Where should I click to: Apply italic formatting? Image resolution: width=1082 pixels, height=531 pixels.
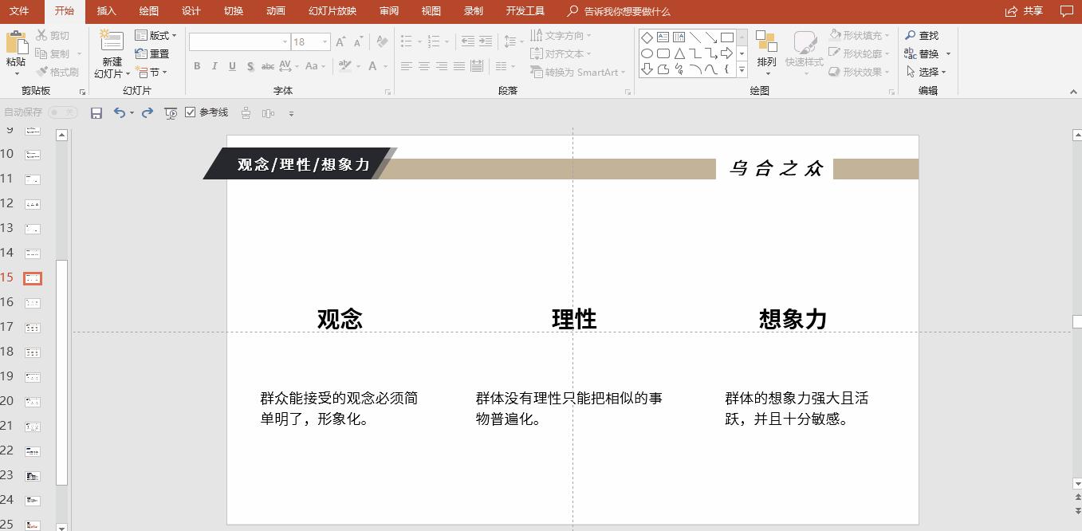tap(214, 67)
